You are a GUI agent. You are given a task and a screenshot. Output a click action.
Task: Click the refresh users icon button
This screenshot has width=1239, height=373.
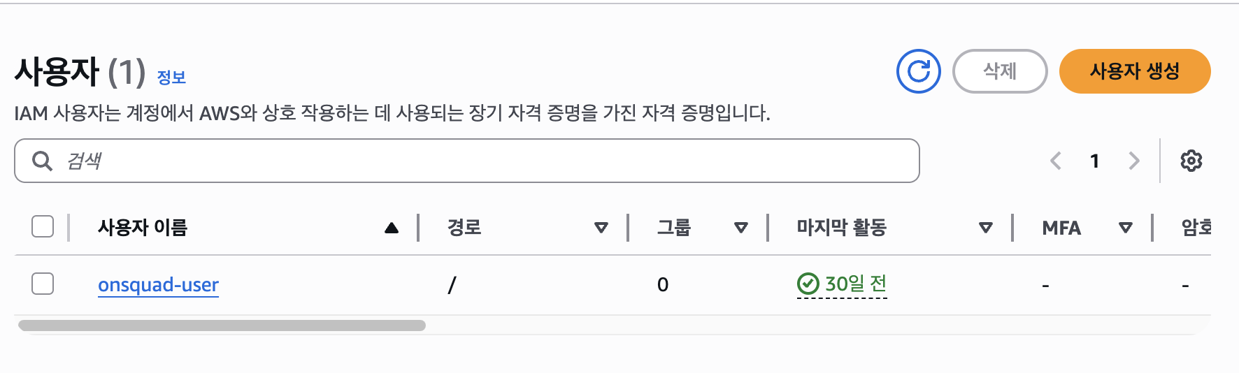coord(918,71)
